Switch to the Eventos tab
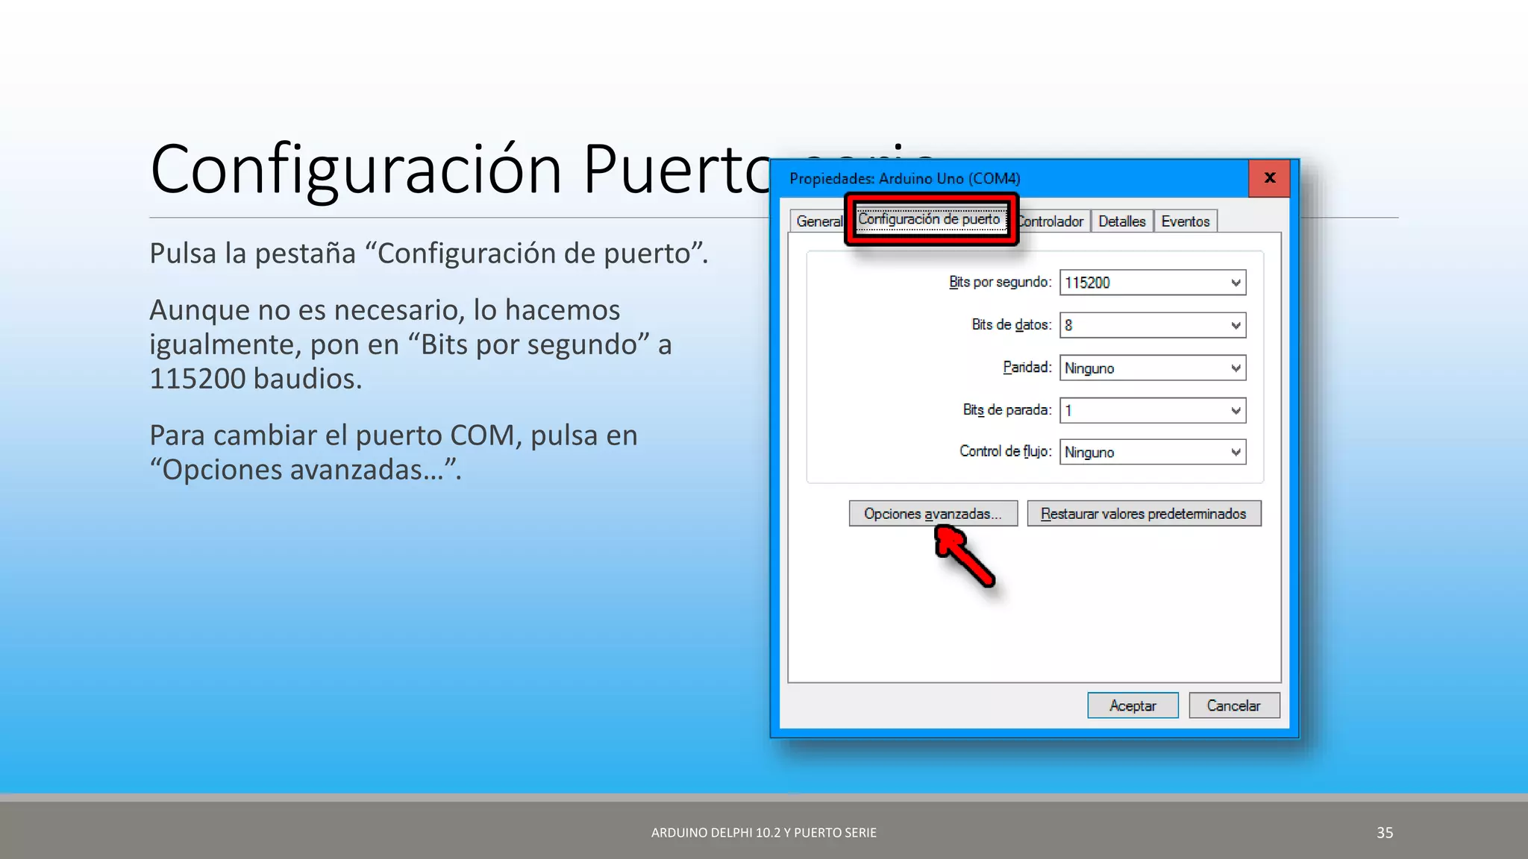The height and width of the screenshot is (859, 1528). click(x=1186, y=221)
